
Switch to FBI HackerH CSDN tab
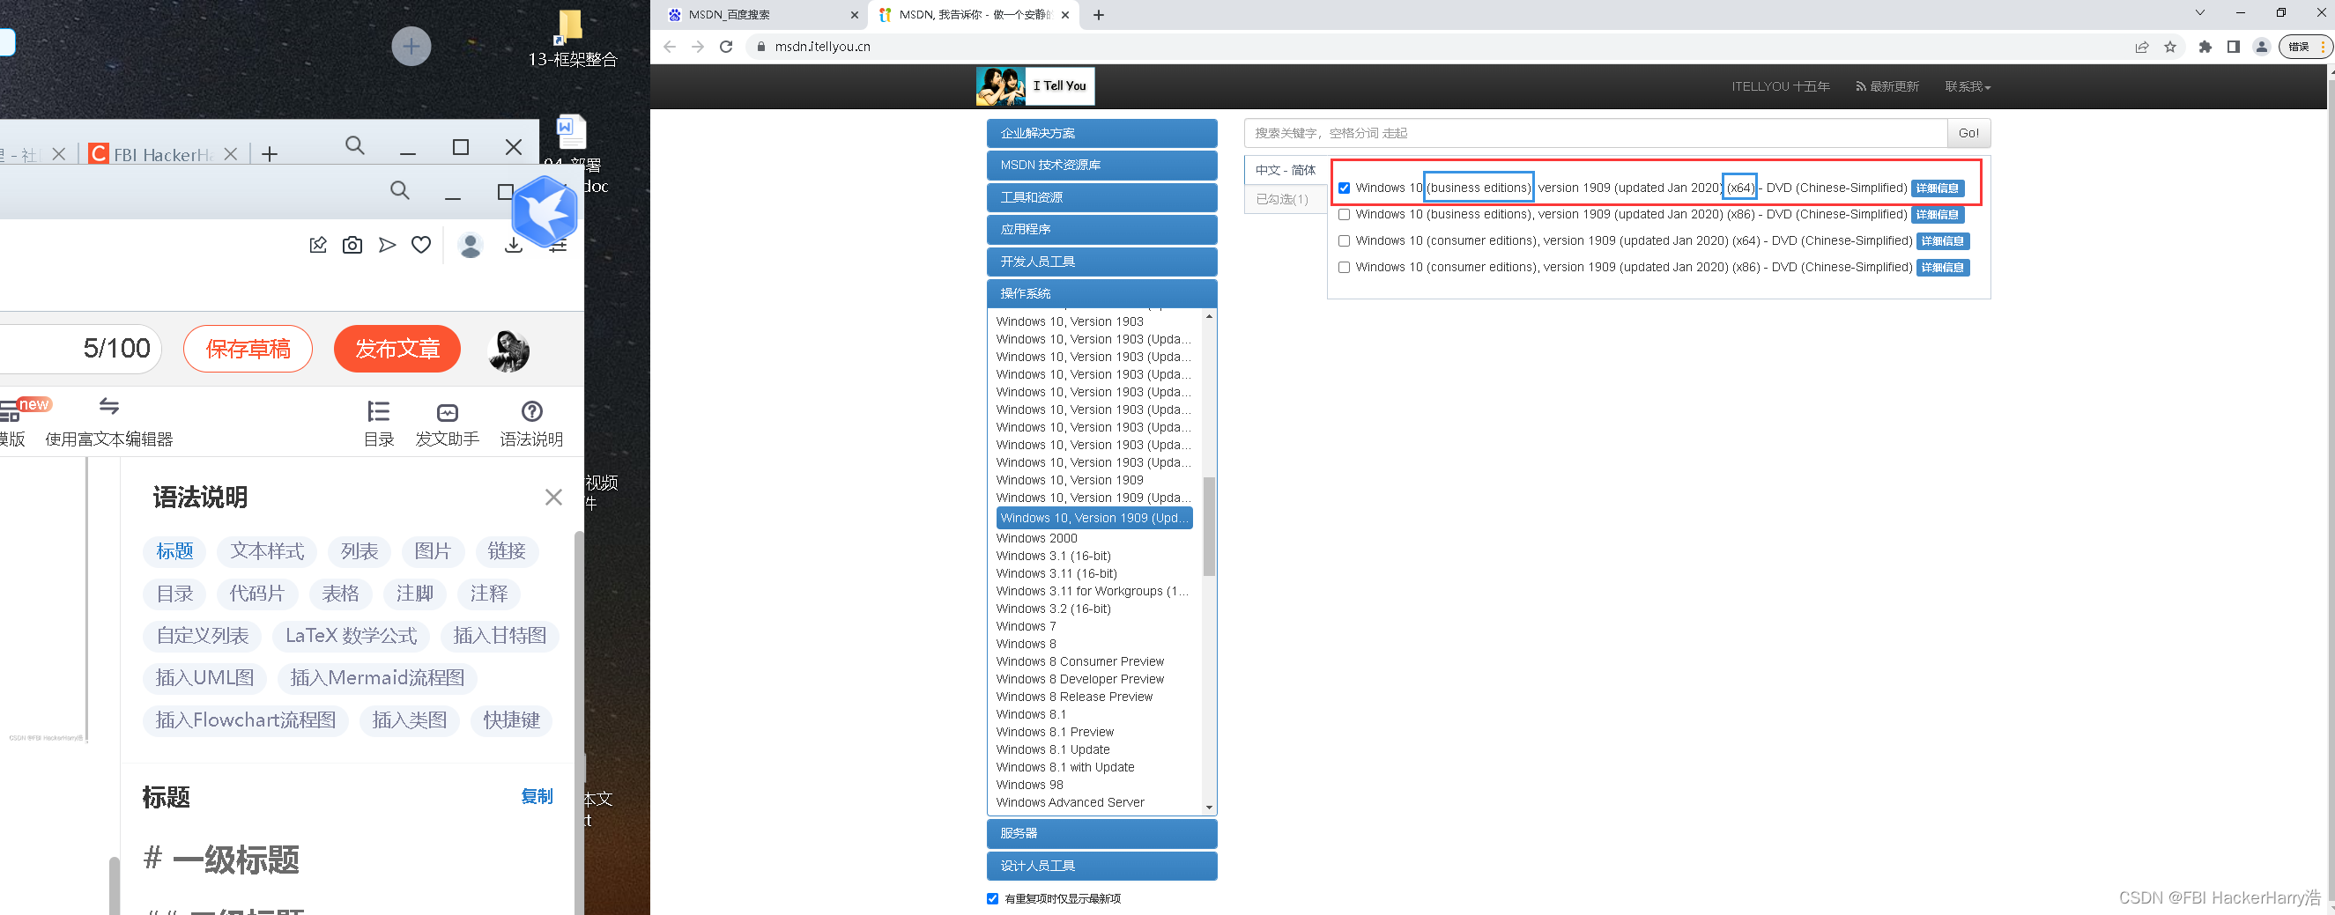click(163, 154)
